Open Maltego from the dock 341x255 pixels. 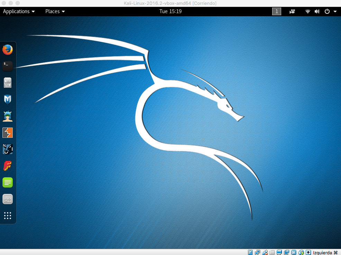(x=8, y=149)
